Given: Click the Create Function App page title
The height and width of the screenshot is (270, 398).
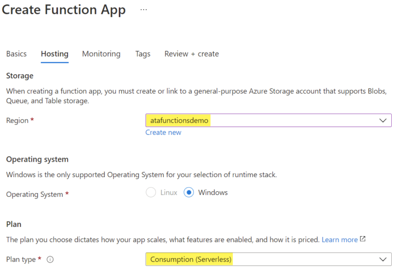Looking at the screenshot, I should (64, 10).
